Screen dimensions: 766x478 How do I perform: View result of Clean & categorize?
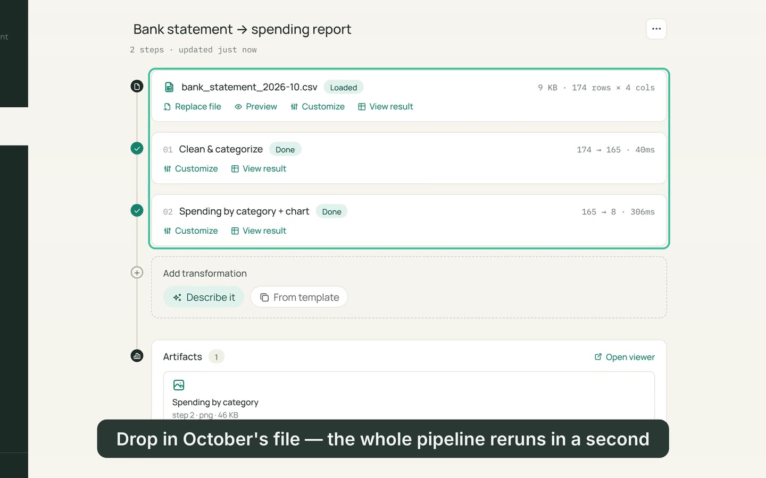point(259,169)
